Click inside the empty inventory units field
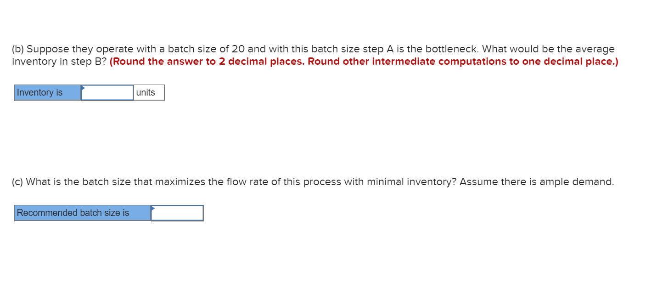The height and width of the screenshot is (283, 657). 107,93
